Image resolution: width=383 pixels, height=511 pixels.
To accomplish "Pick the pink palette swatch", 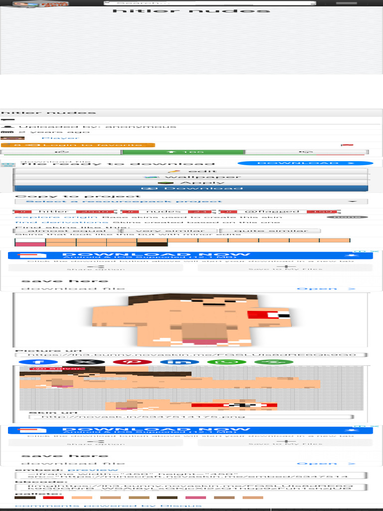I will (195, 498).
